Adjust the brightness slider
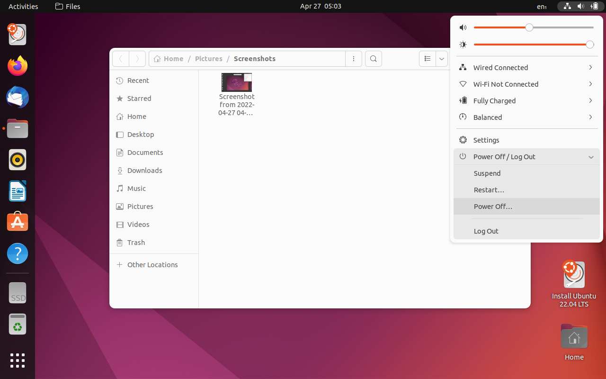Image resolution: width=606 pixels, height=379 pixels. pyautogui.click(x=534, y=45)
